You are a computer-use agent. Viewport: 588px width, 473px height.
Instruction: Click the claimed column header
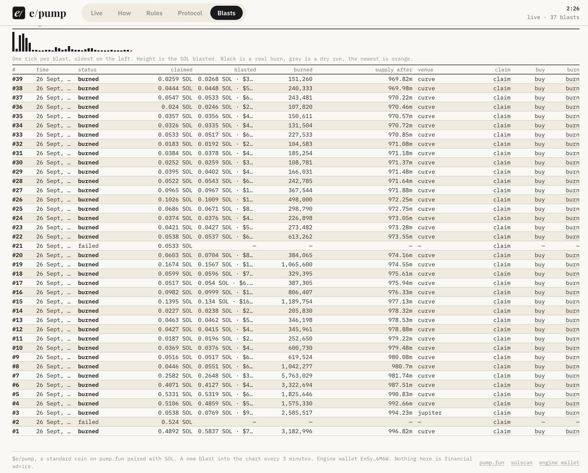point(181,70)
